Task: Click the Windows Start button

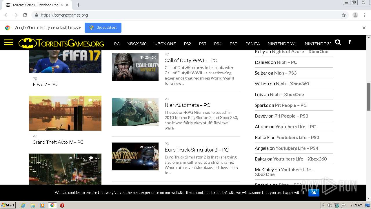Action: (8, 205)
